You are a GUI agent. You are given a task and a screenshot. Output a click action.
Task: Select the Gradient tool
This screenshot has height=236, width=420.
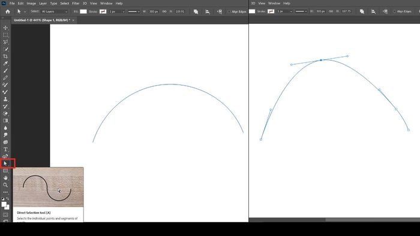click(5, 121)
